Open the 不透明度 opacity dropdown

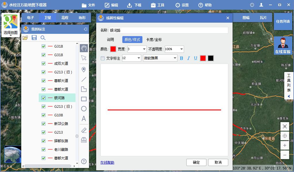[x=181, y=49]
